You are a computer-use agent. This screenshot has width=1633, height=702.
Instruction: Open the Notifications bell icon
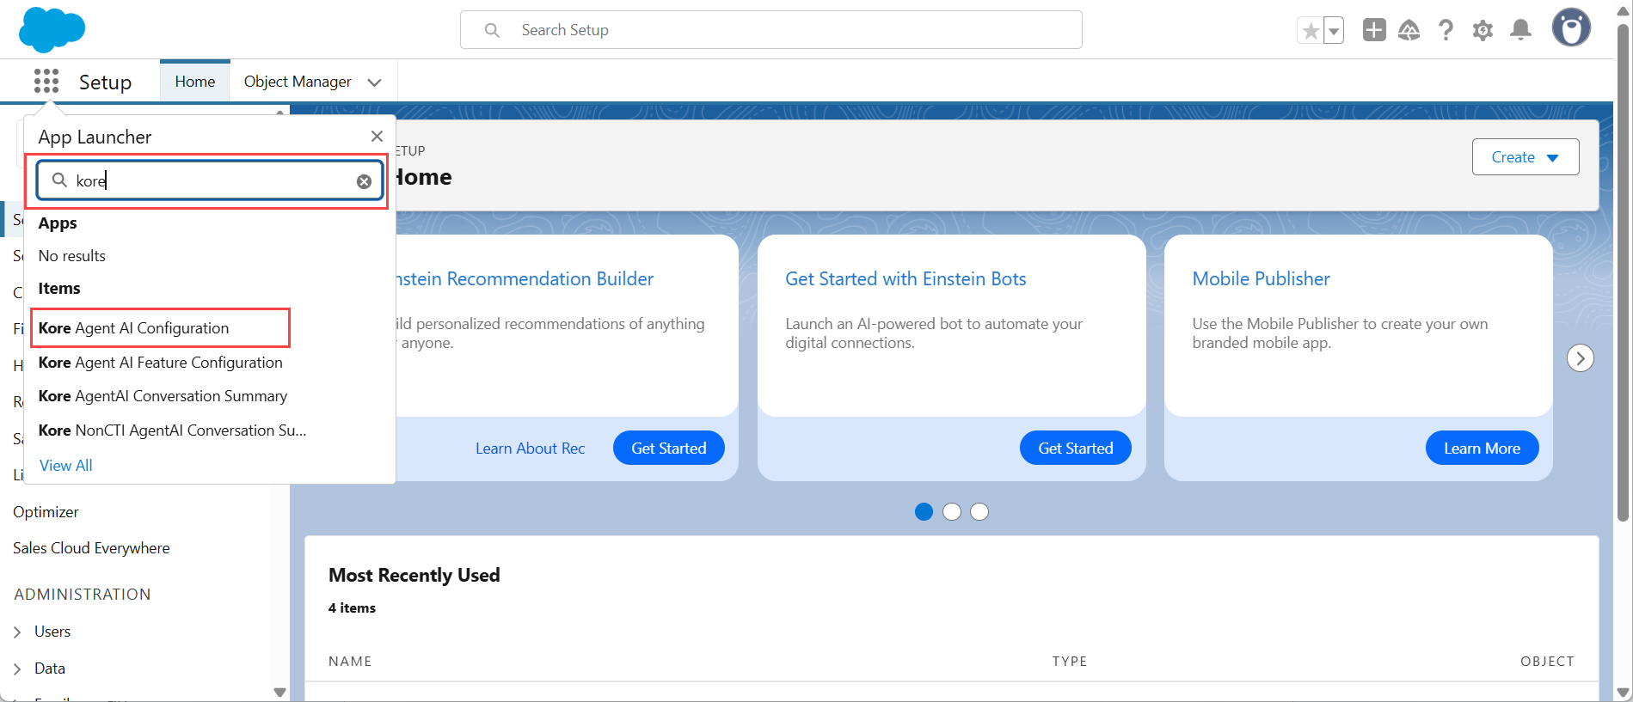click(1520, 30)
